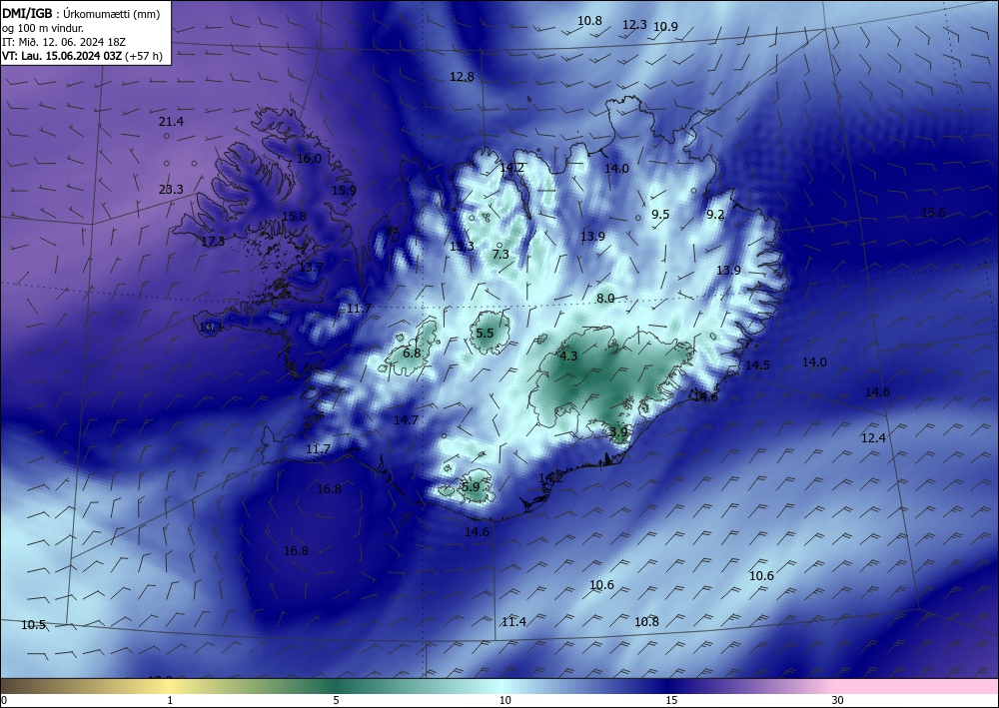Image resolution: width=999 pixels, height=708 pixels.
Task: Click the 10.5 value label
Action: pyautogui.click(x=34, y=624)
